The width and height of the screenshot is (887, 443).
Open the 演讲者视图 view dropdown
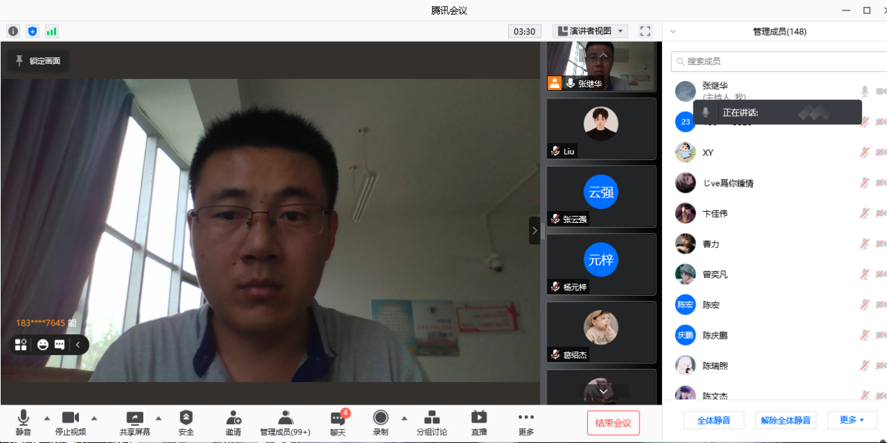(590, 31)
